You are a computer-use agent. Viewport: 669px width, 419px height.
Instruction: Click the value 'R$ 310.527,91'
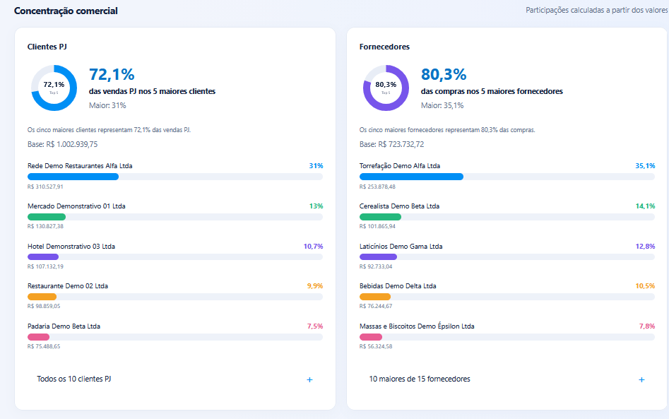pos(45,187)
